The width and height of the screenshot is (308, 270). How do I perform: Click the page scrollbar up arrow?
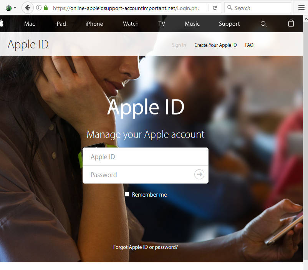306,19
